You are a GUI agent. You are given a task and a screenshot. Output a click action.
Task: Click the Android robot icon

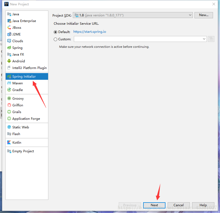9,61
